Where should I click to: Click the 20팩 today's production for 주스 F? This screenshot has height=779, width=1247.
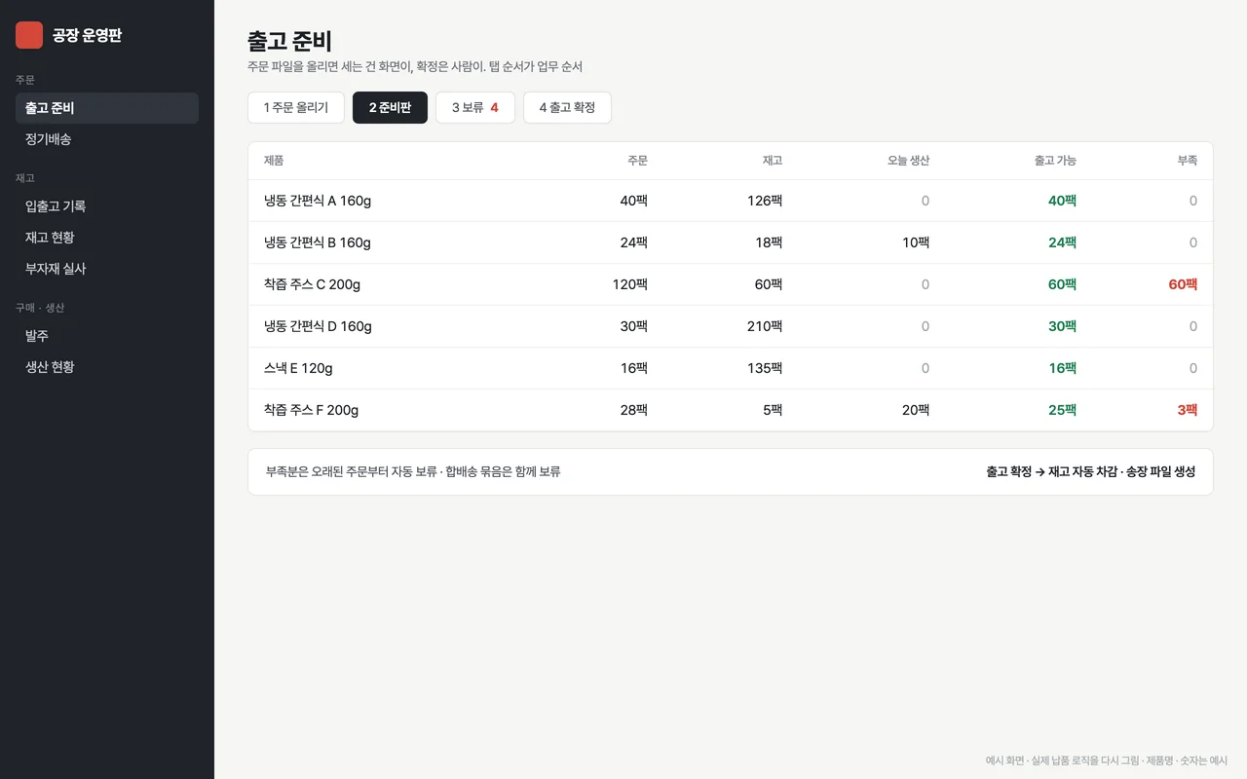915,410
